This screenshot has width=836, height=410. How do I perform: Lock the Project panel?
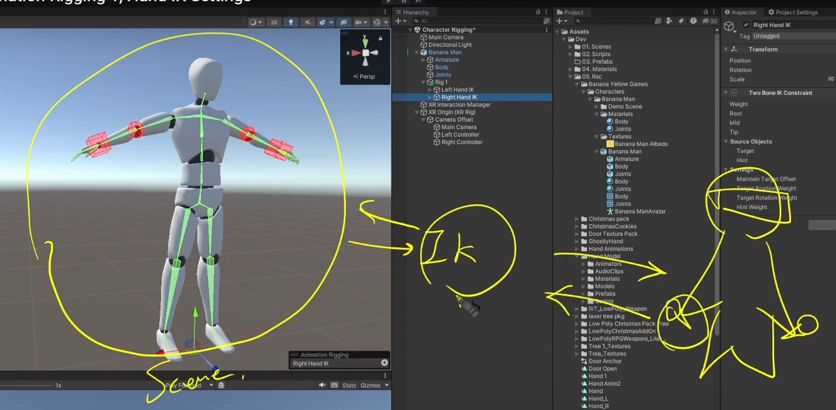coord(707,12)
